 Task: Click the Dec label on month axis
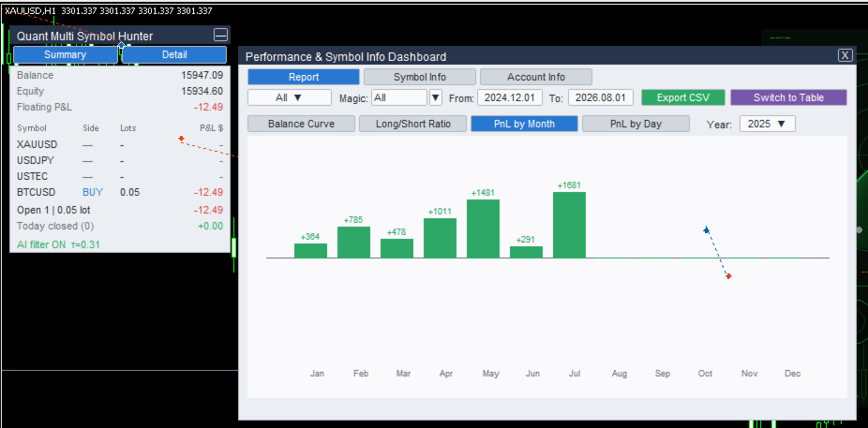point(792,374)
